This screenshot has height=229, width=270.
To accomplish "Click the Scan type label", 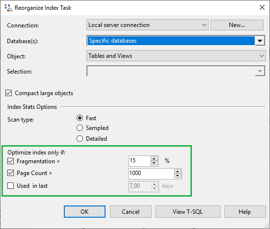I will [x=21, y=120].
